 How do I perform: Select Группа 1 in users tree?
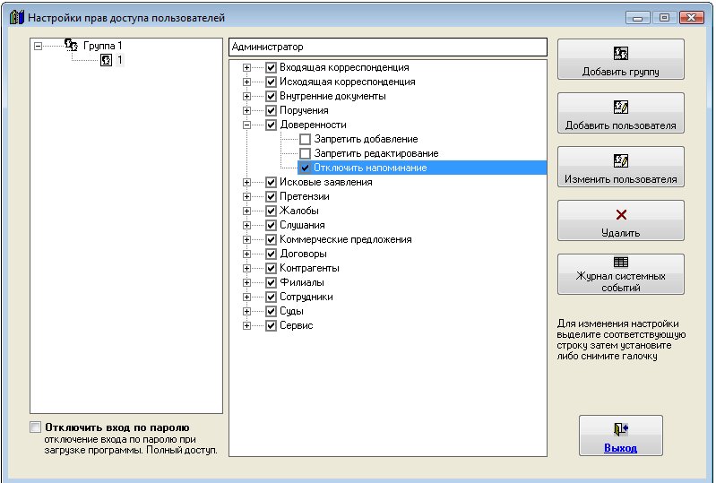point(103,46)
